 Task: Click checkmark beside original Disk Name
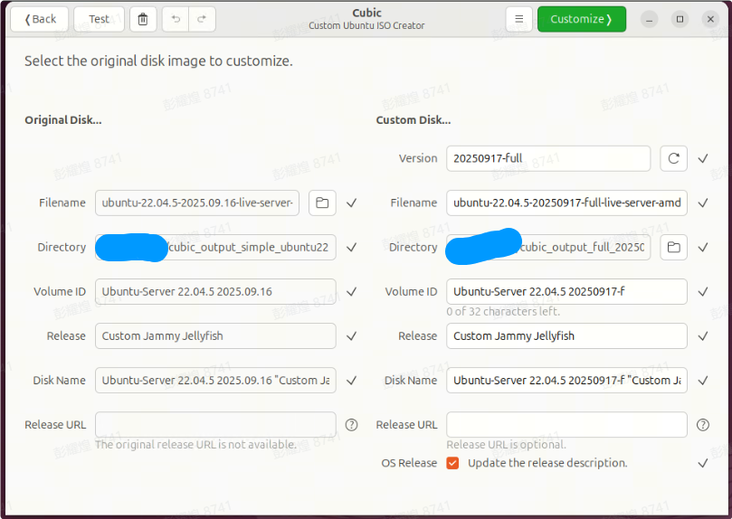tap(352, 380)
